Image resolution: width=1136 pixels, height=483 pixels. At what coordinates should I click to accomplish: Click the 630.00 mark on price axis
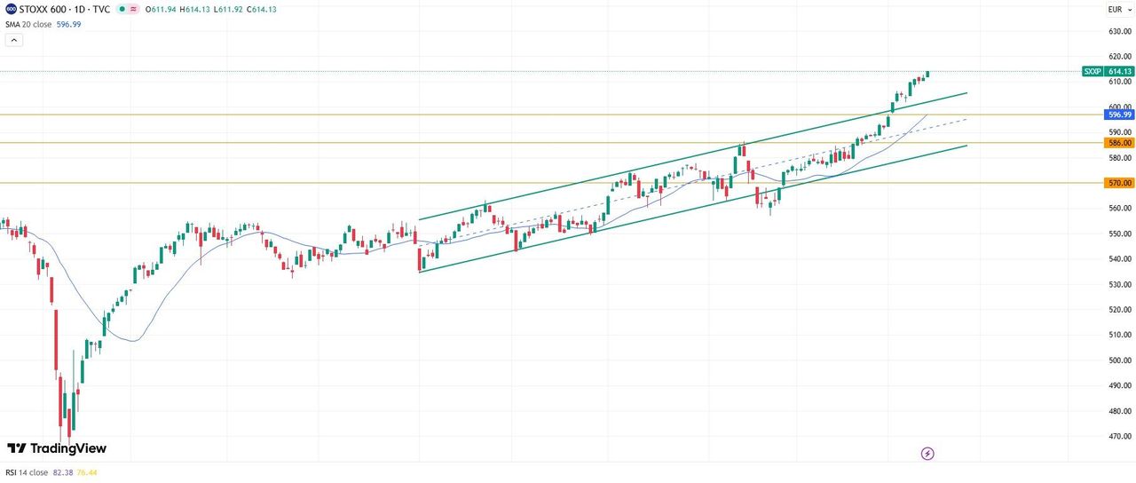pos(1120,31)
